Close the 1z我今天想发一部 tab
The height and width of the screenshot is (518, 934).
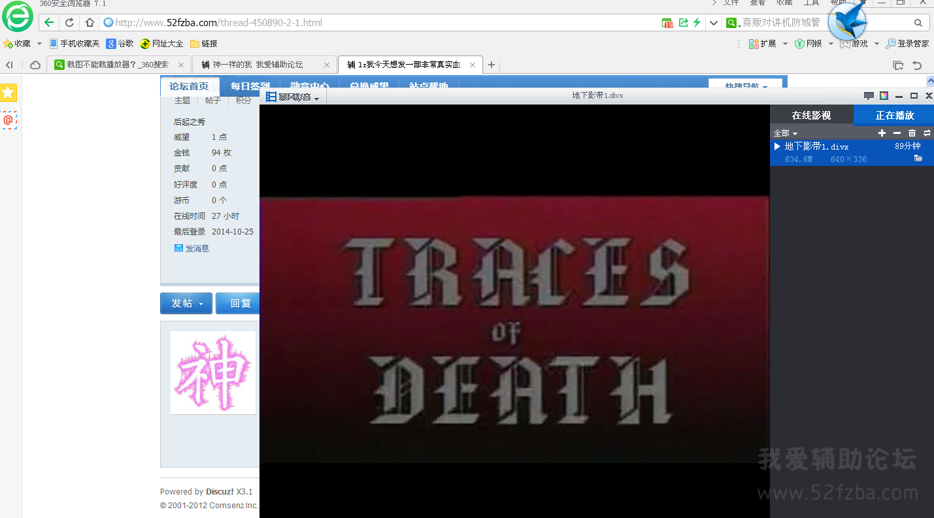(x=473, y=65)
